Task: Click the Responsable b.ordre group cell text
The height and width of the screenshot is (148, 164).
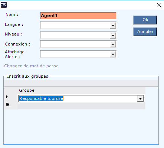Action: pos(41,98)
